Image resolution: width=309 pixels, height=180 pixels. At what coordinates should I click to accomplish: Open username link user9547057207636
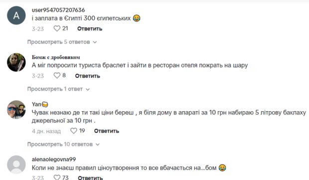pos(58,10)
